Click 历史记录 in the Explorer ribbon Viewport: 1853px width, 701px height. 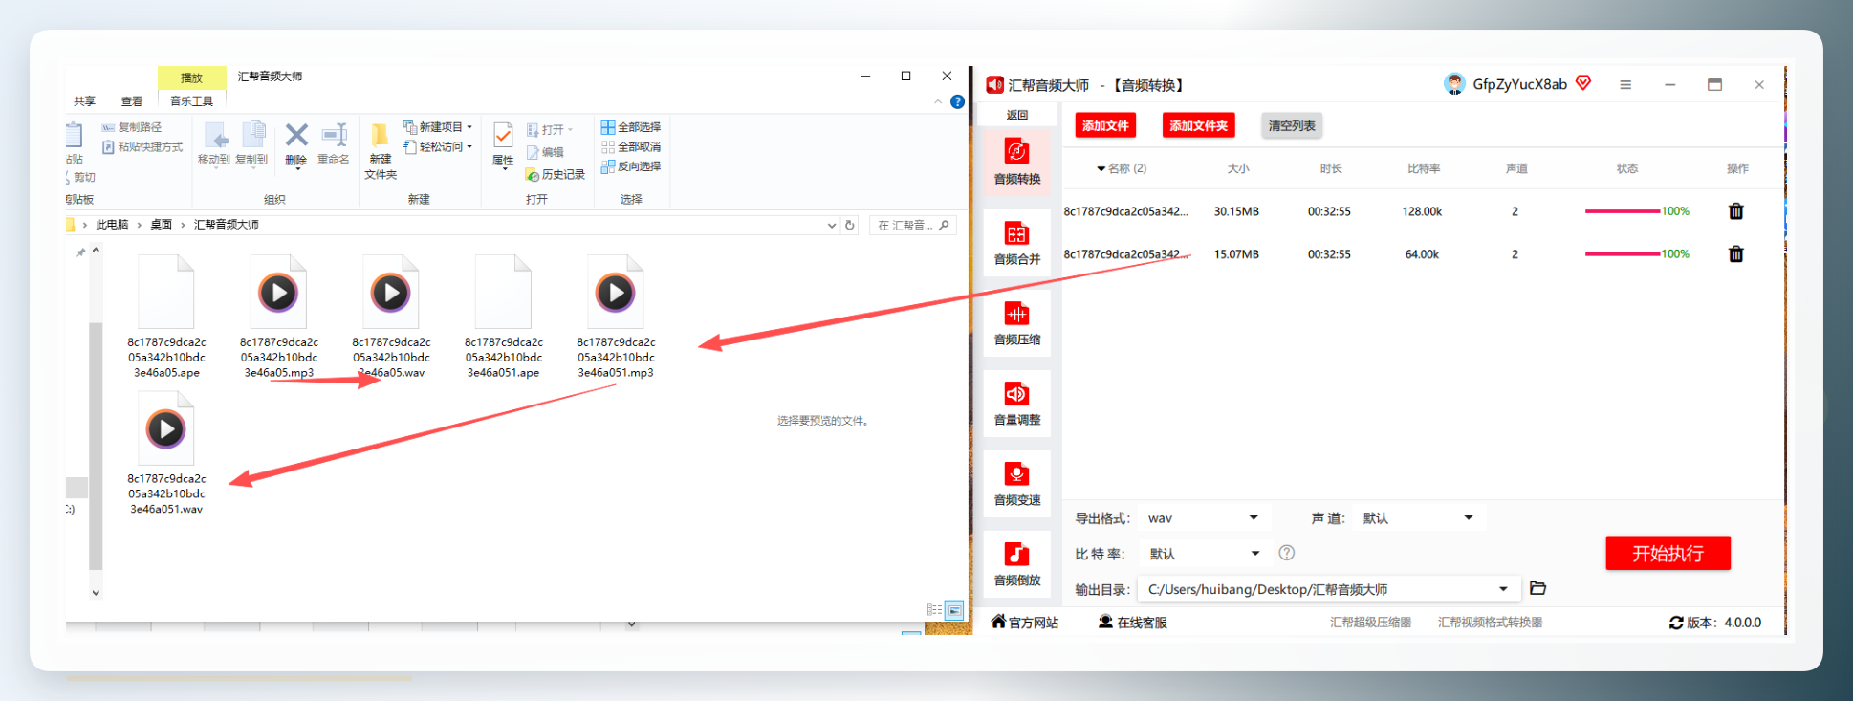pos(556,175)
